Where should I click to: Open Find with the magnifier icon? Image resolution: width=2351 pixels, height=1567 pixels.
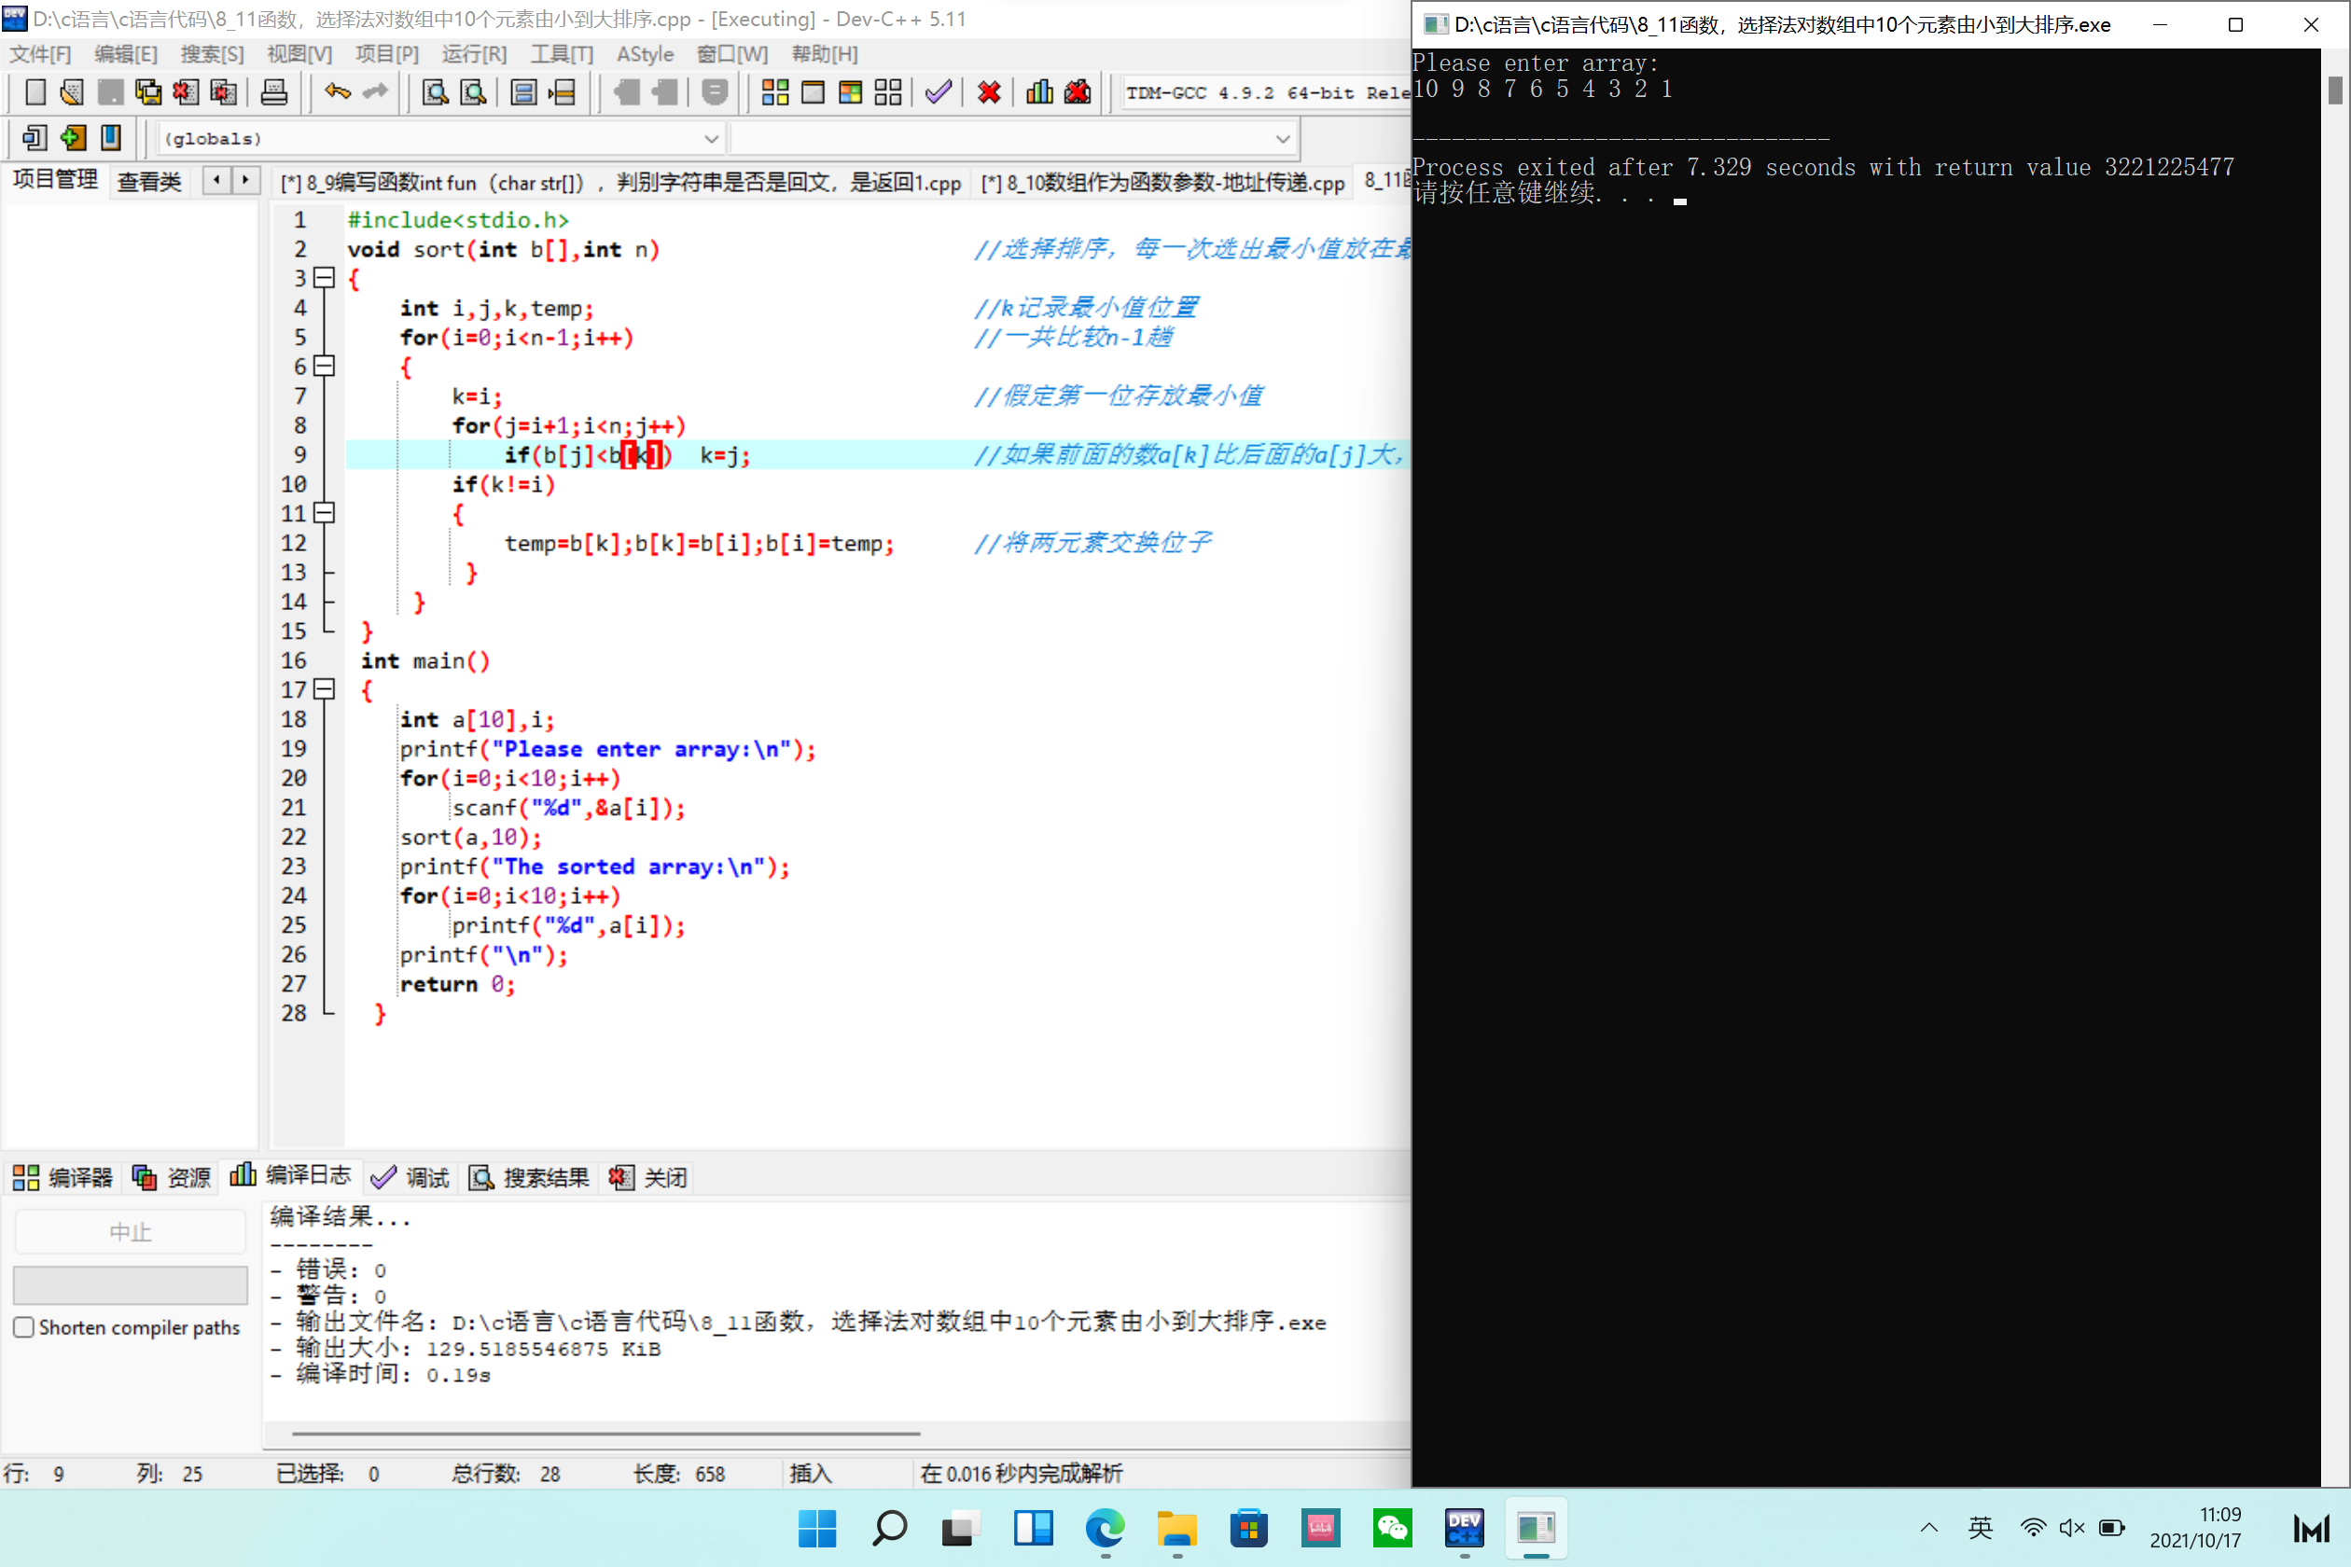pos(435,93)
